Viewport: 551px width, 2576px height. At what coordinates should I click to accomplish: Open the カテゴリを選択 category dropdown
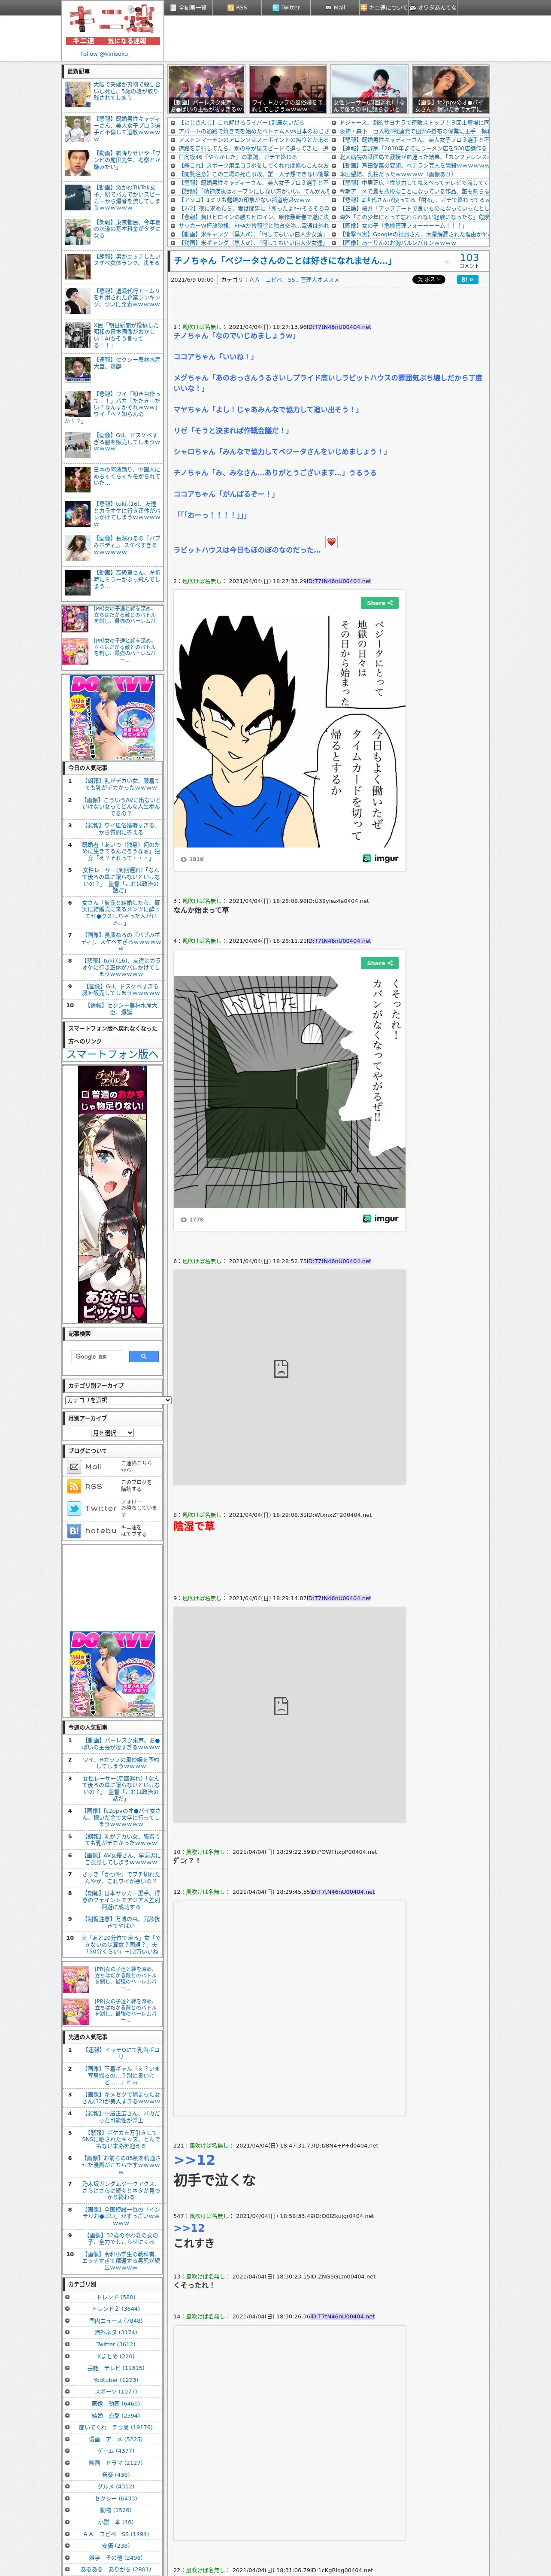(x=118, y=1400)
